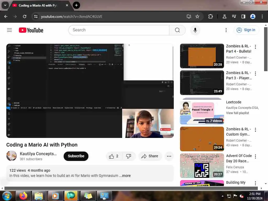
Task: Toggle browser side panel
Action: 243,16
